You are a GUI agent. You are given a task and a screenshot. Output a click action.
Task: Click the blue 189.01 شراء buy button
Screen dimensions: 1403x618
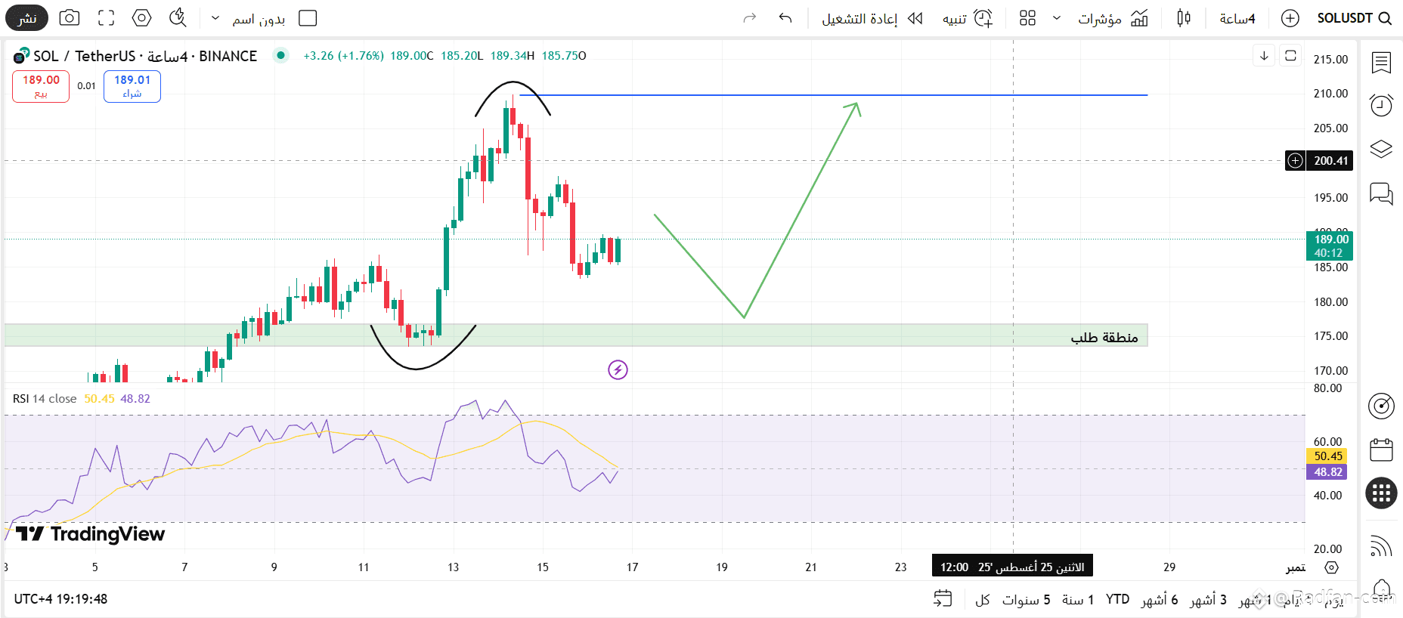click(132, 86)
